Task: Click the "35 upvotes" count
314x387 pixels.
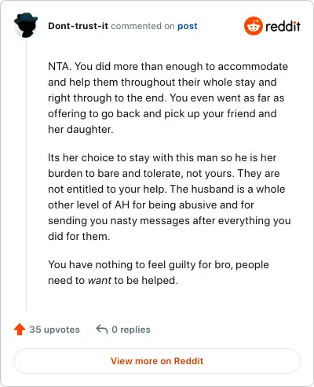Action: (x=54, y=330)
